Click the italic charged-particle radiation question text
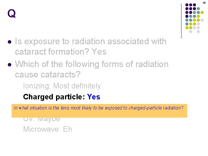 [99, 108]
